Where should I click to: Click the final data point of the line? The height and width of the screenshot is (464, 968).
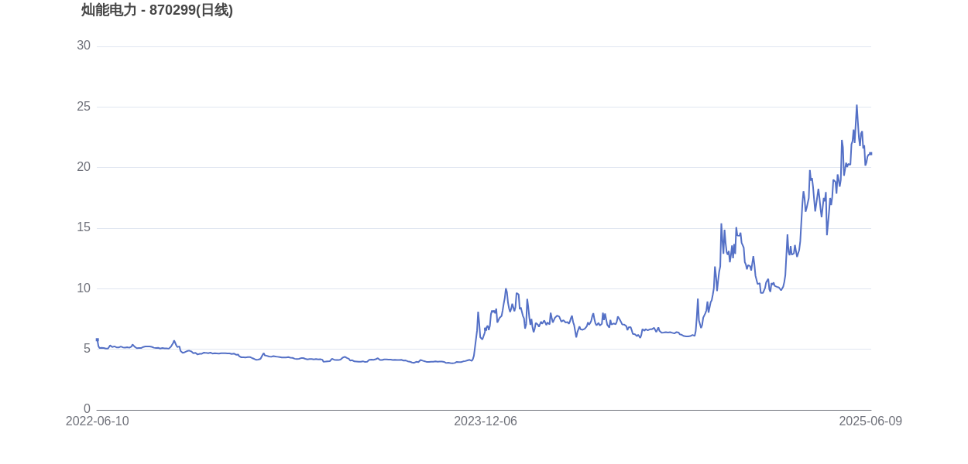[871, 153]
